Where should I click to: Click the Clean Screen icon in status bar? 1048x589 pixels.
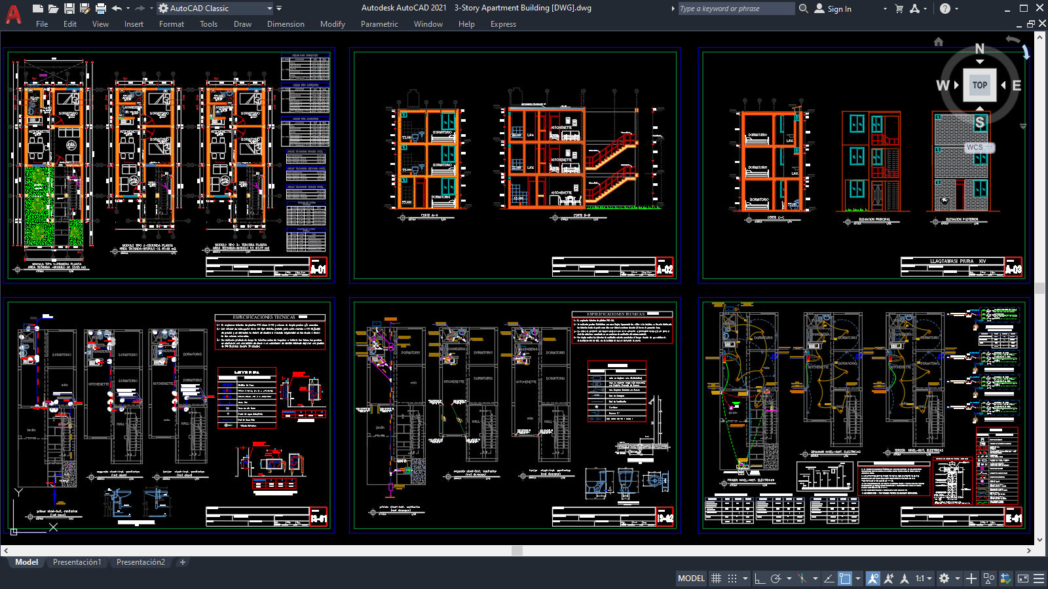pyautogui.click(x=1024, y=579)
